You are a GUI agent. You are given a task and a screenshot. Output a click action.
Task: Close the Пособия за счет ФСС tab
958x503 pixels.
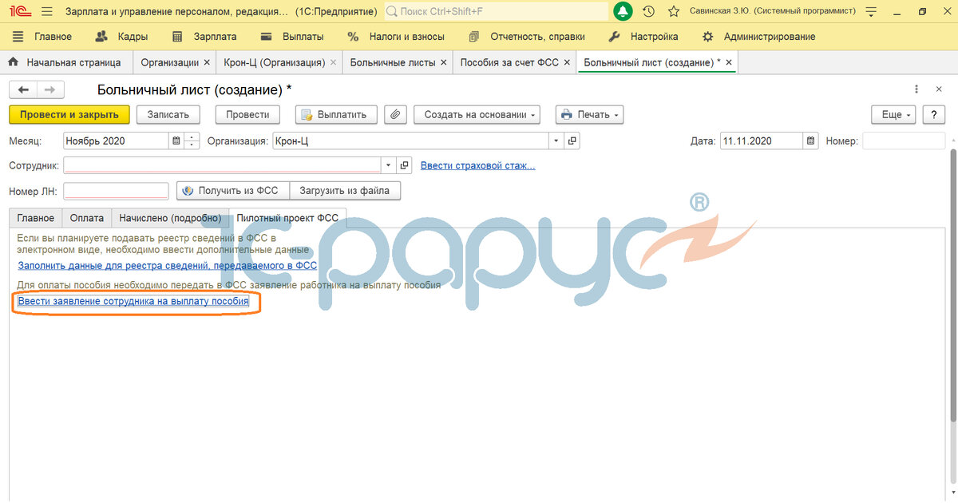(x=567, y=62)
